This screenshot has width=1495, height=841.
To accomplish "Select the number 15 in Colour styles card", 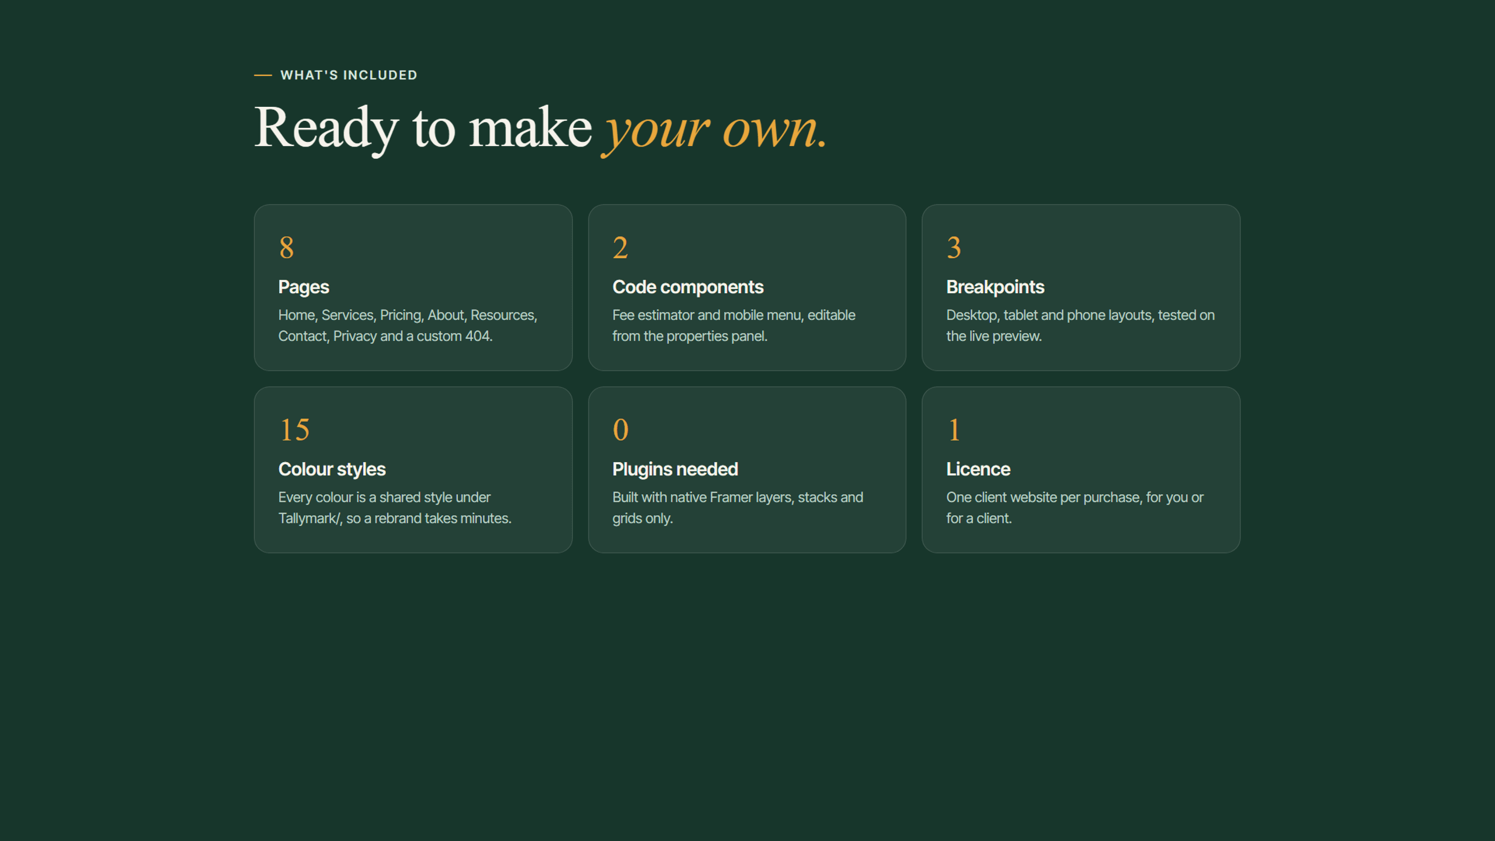I will click(x=294, y=430).
